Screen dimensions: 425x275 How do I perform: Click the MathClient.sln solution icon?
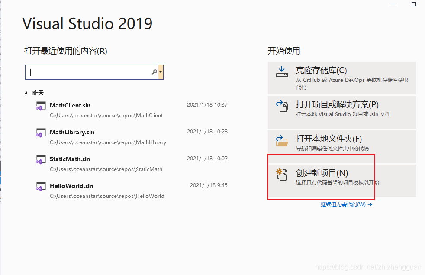[x=41, y=106]
